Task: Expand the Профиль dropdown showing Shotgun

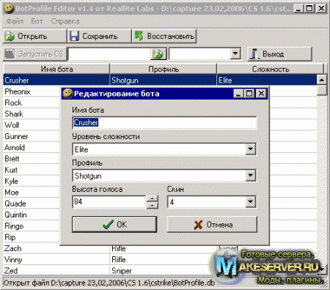Action: pyautogui.click(x=251, y=176)
